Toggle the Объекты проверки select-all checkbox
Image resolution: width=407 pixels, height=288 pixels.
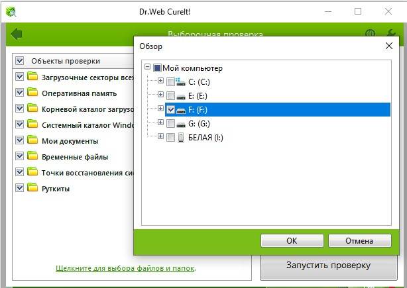coord(20,61)
